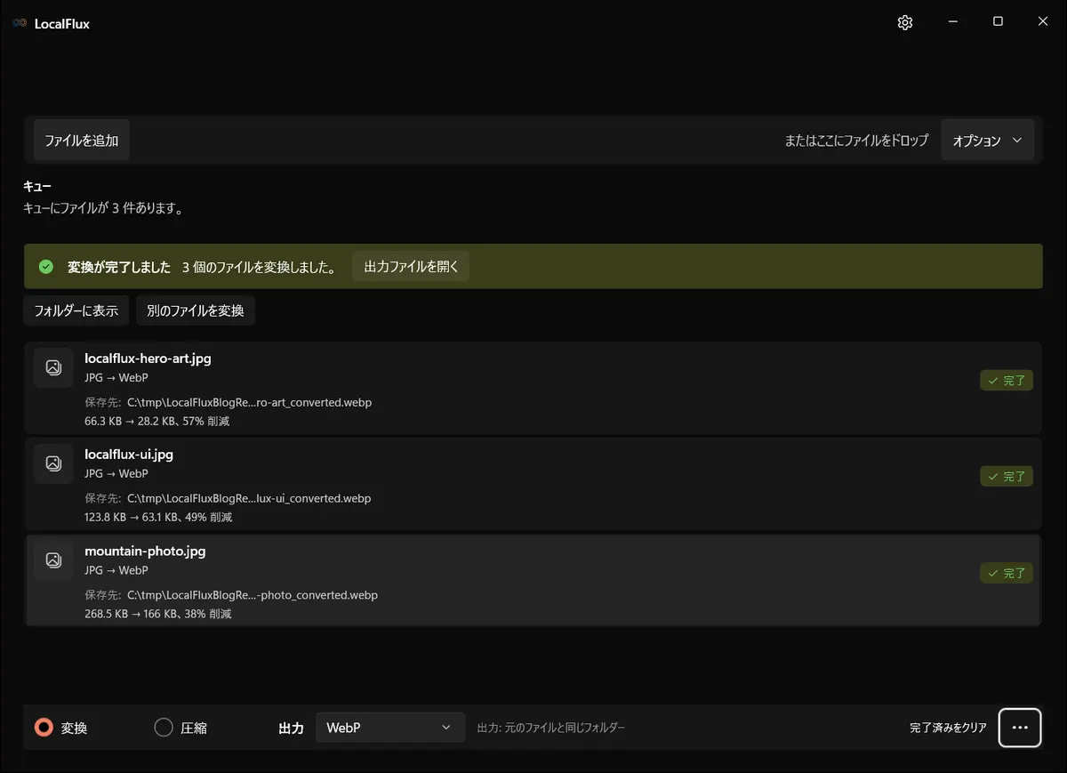Click save path ending ro-art_converted.webp
This screenshot has width=1067, height=773.
(x=249, y=402)
